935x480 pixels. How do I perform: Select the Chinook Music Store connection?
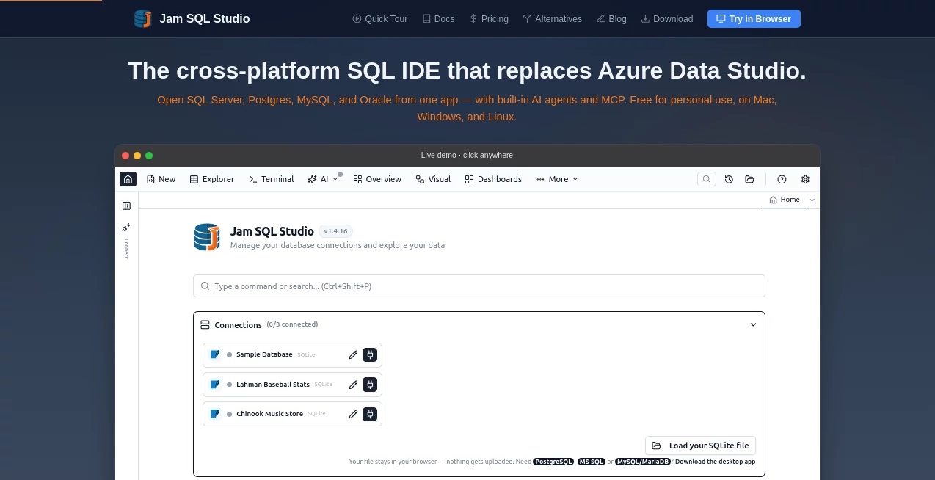tap(292, 414)
